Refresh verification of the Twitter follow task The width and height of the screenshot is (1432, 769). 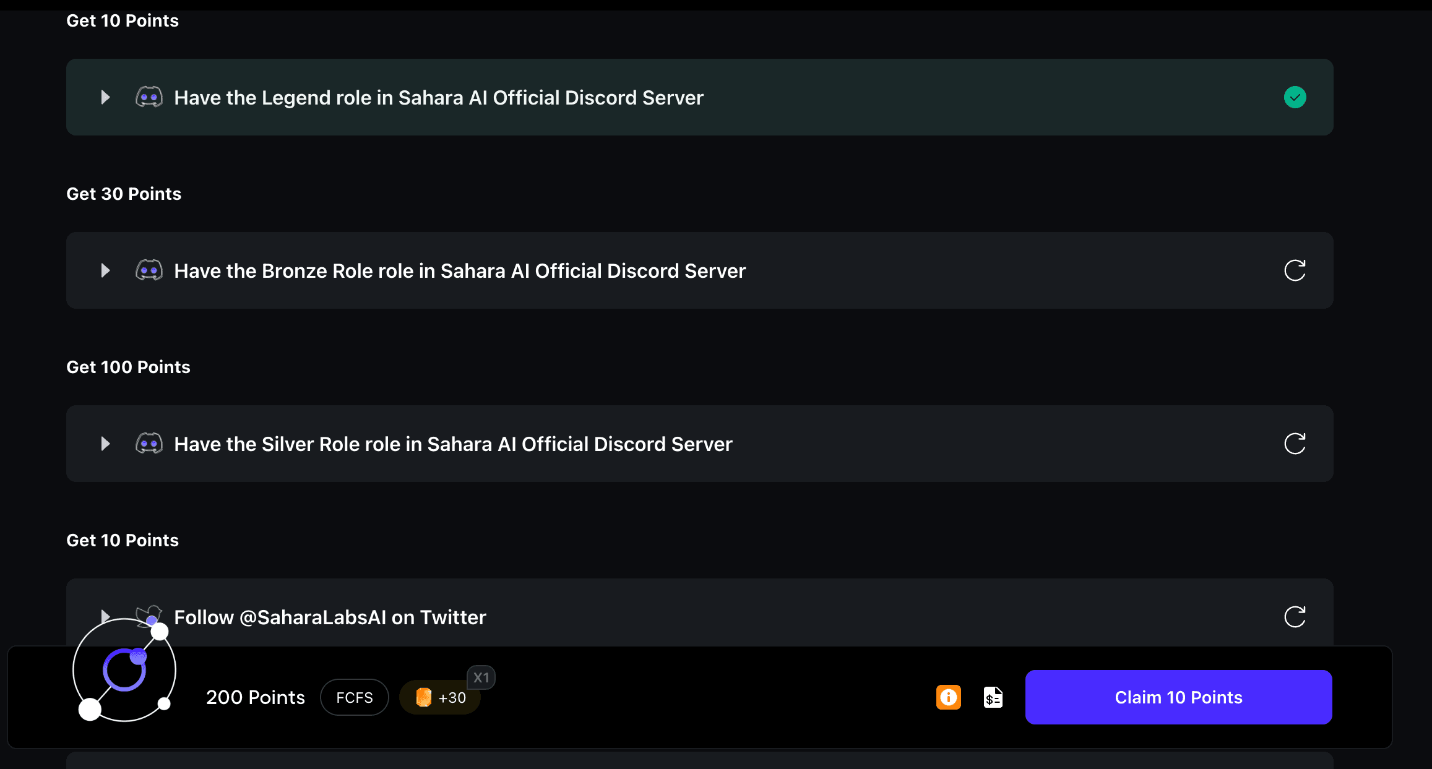(1295, 617)
